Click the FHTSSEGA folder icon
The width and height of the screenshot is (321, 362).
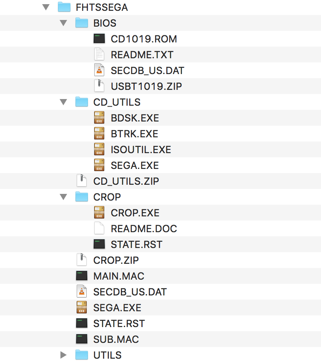click(64, 7)
